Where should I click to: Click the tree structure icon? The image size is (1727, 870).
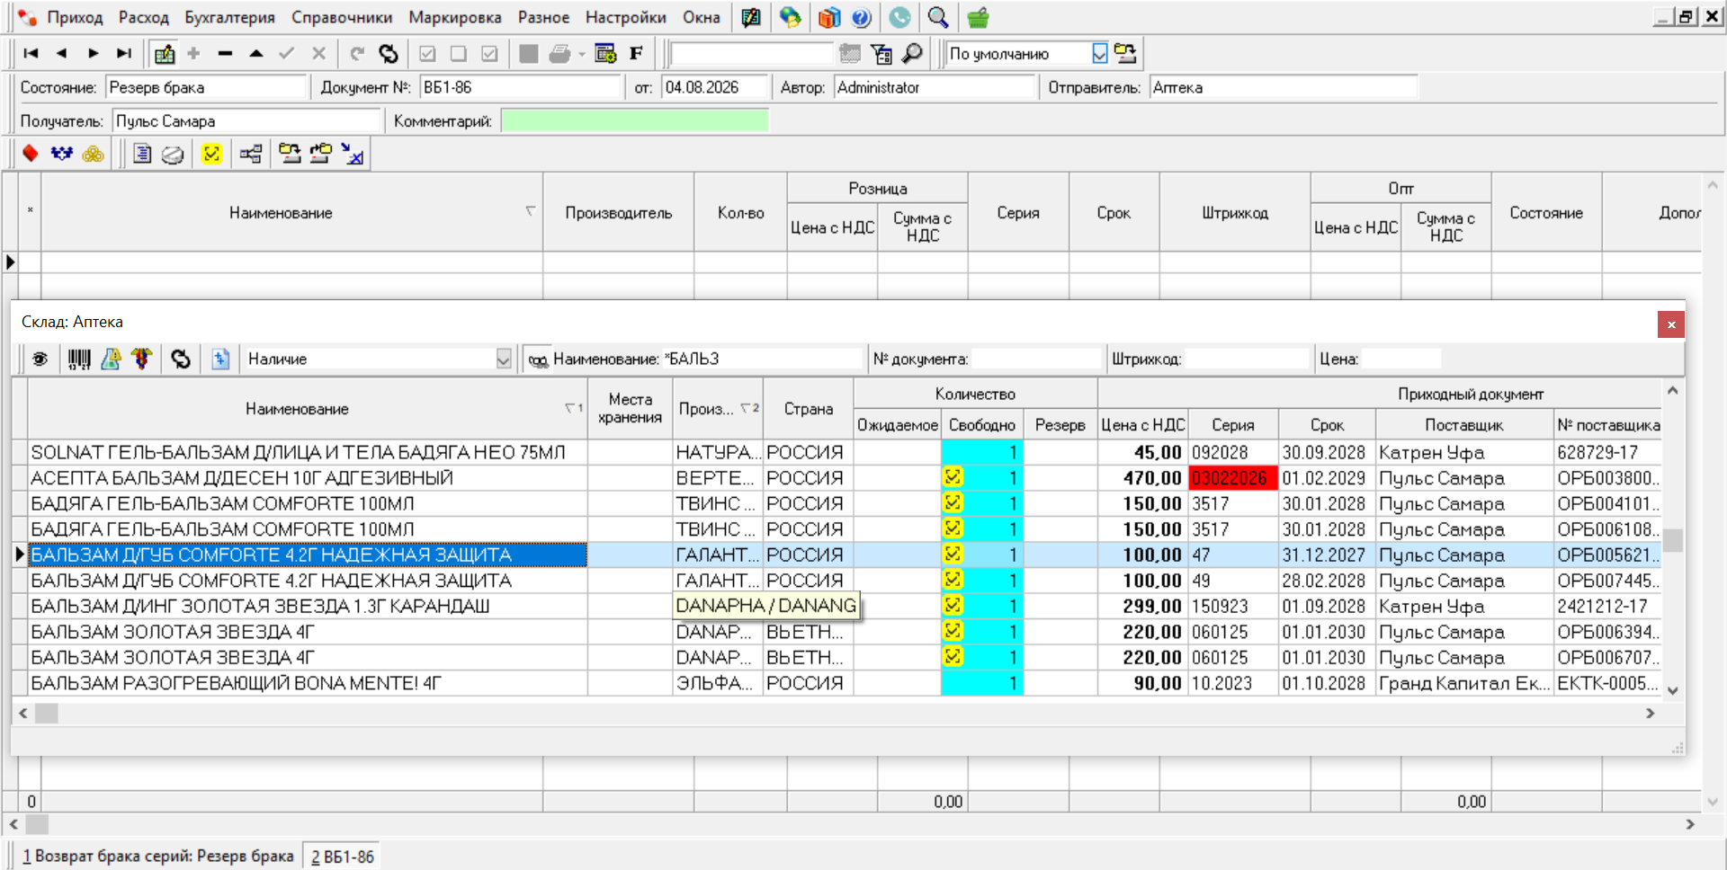pyautogui.click(x=251, y=154)
